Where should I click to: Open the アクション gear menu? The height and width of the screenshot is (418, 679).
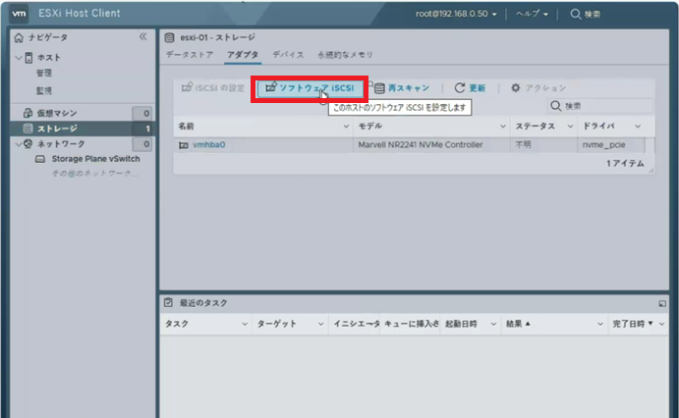tap(538, 88)
